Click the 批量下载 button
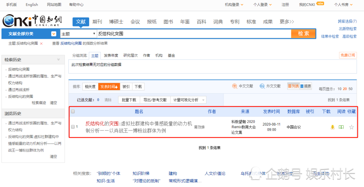This screenshot has height=187, width=364. [x=129, y=100]
